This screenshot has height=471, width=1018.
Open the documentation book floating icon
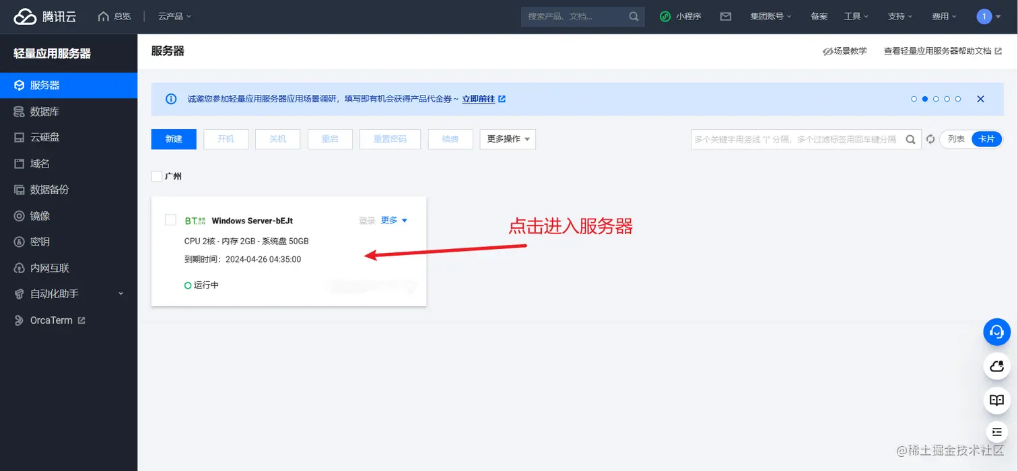[x=996, y=401]
